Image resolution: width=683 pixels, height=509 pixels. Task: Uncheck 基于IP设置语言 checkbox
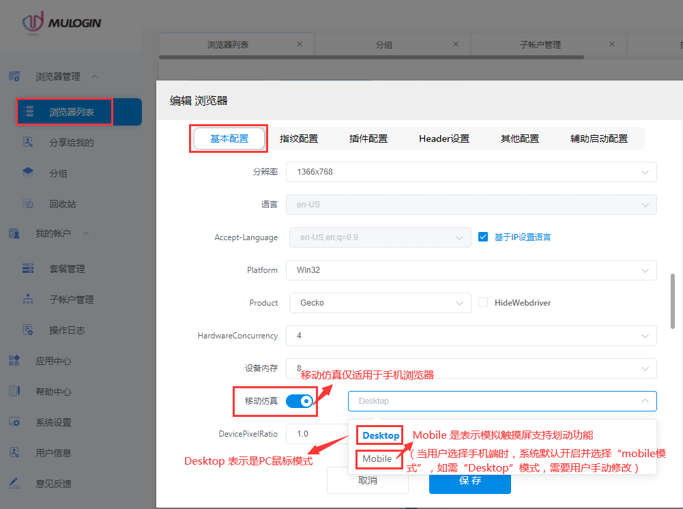(x=482, y=237)
